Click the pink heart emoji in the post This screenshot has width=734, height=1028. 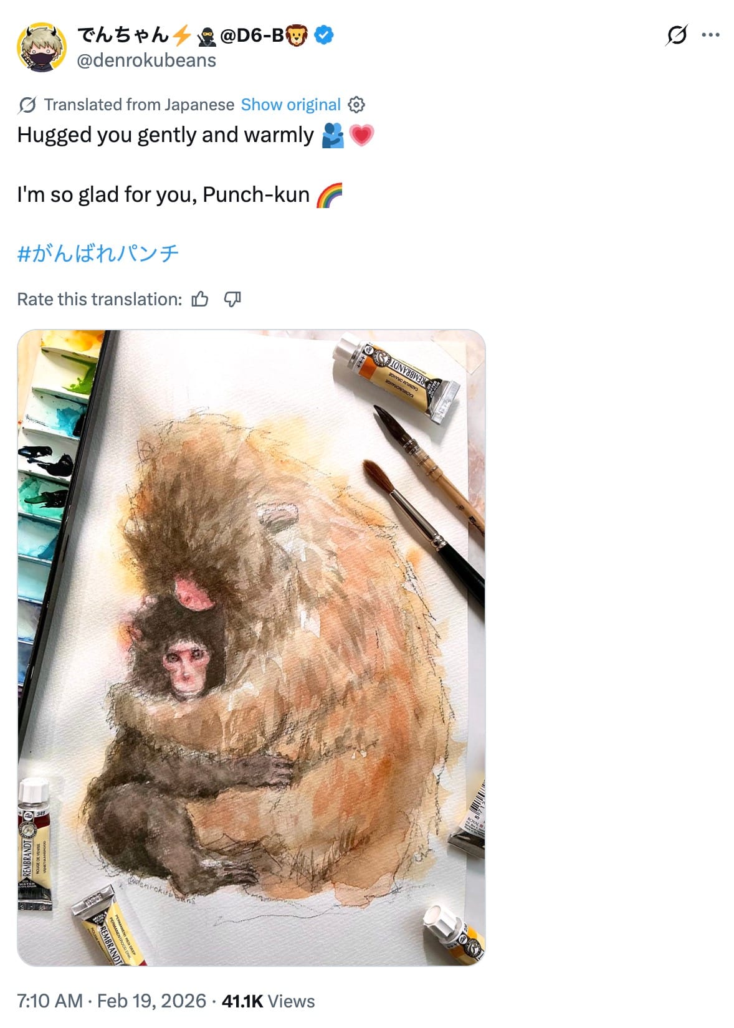[361, 135]
